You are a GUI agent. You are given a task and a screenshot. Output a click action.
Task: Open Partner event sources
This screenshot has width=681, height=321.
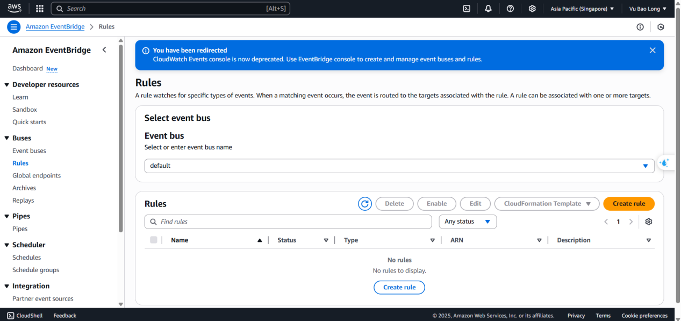[x=43, y=298]
